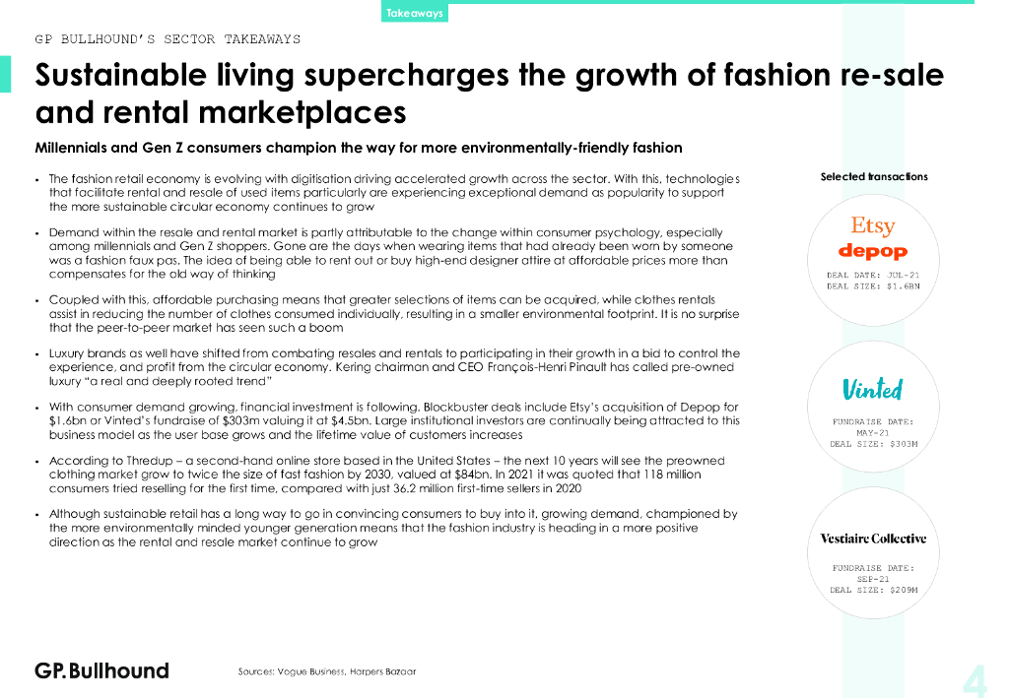Click the GP.Bullhound logo at bottom left
1009x698 pixels.
point(101,671)
